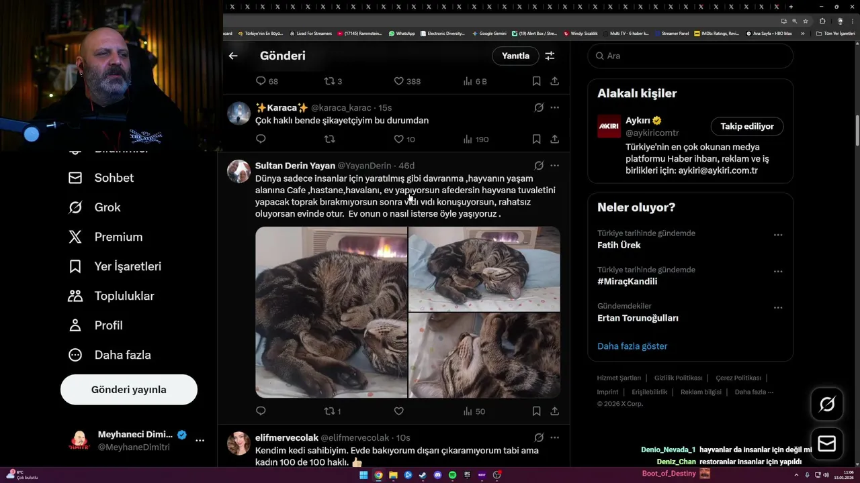Reply to Karaca's comment

261,139
